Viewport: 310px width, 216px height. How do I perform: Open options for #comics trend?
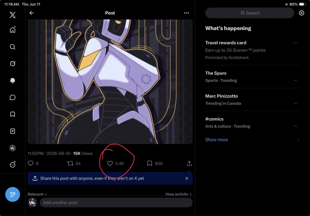coord(295,126)
